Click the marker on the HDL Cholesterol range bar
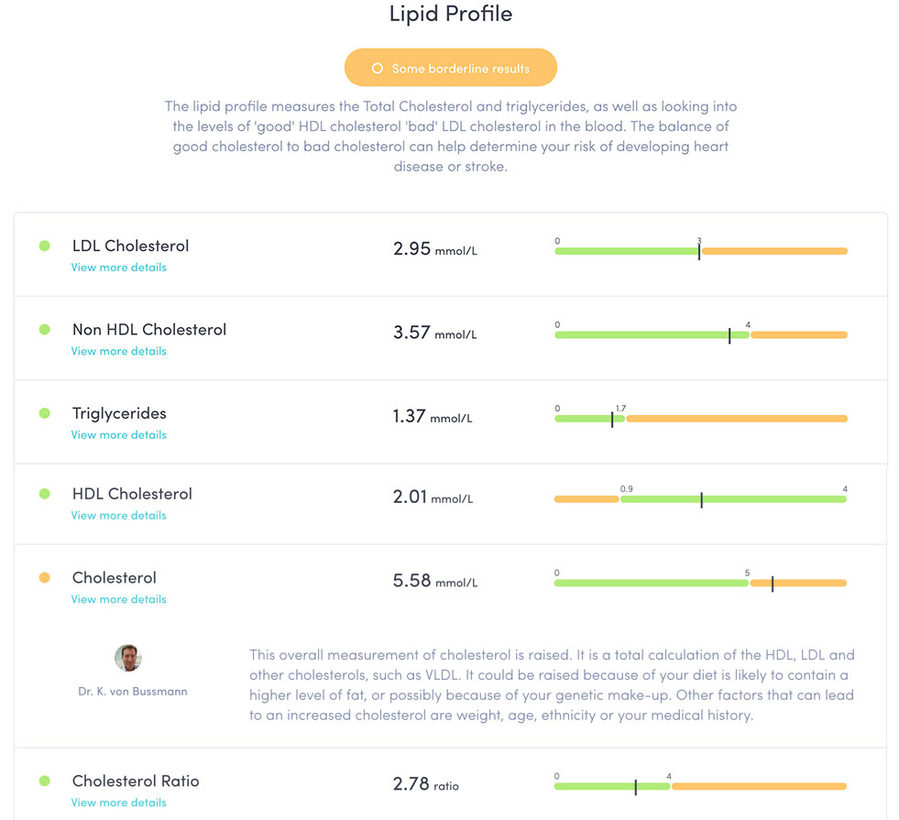 [x=701, y=498]
